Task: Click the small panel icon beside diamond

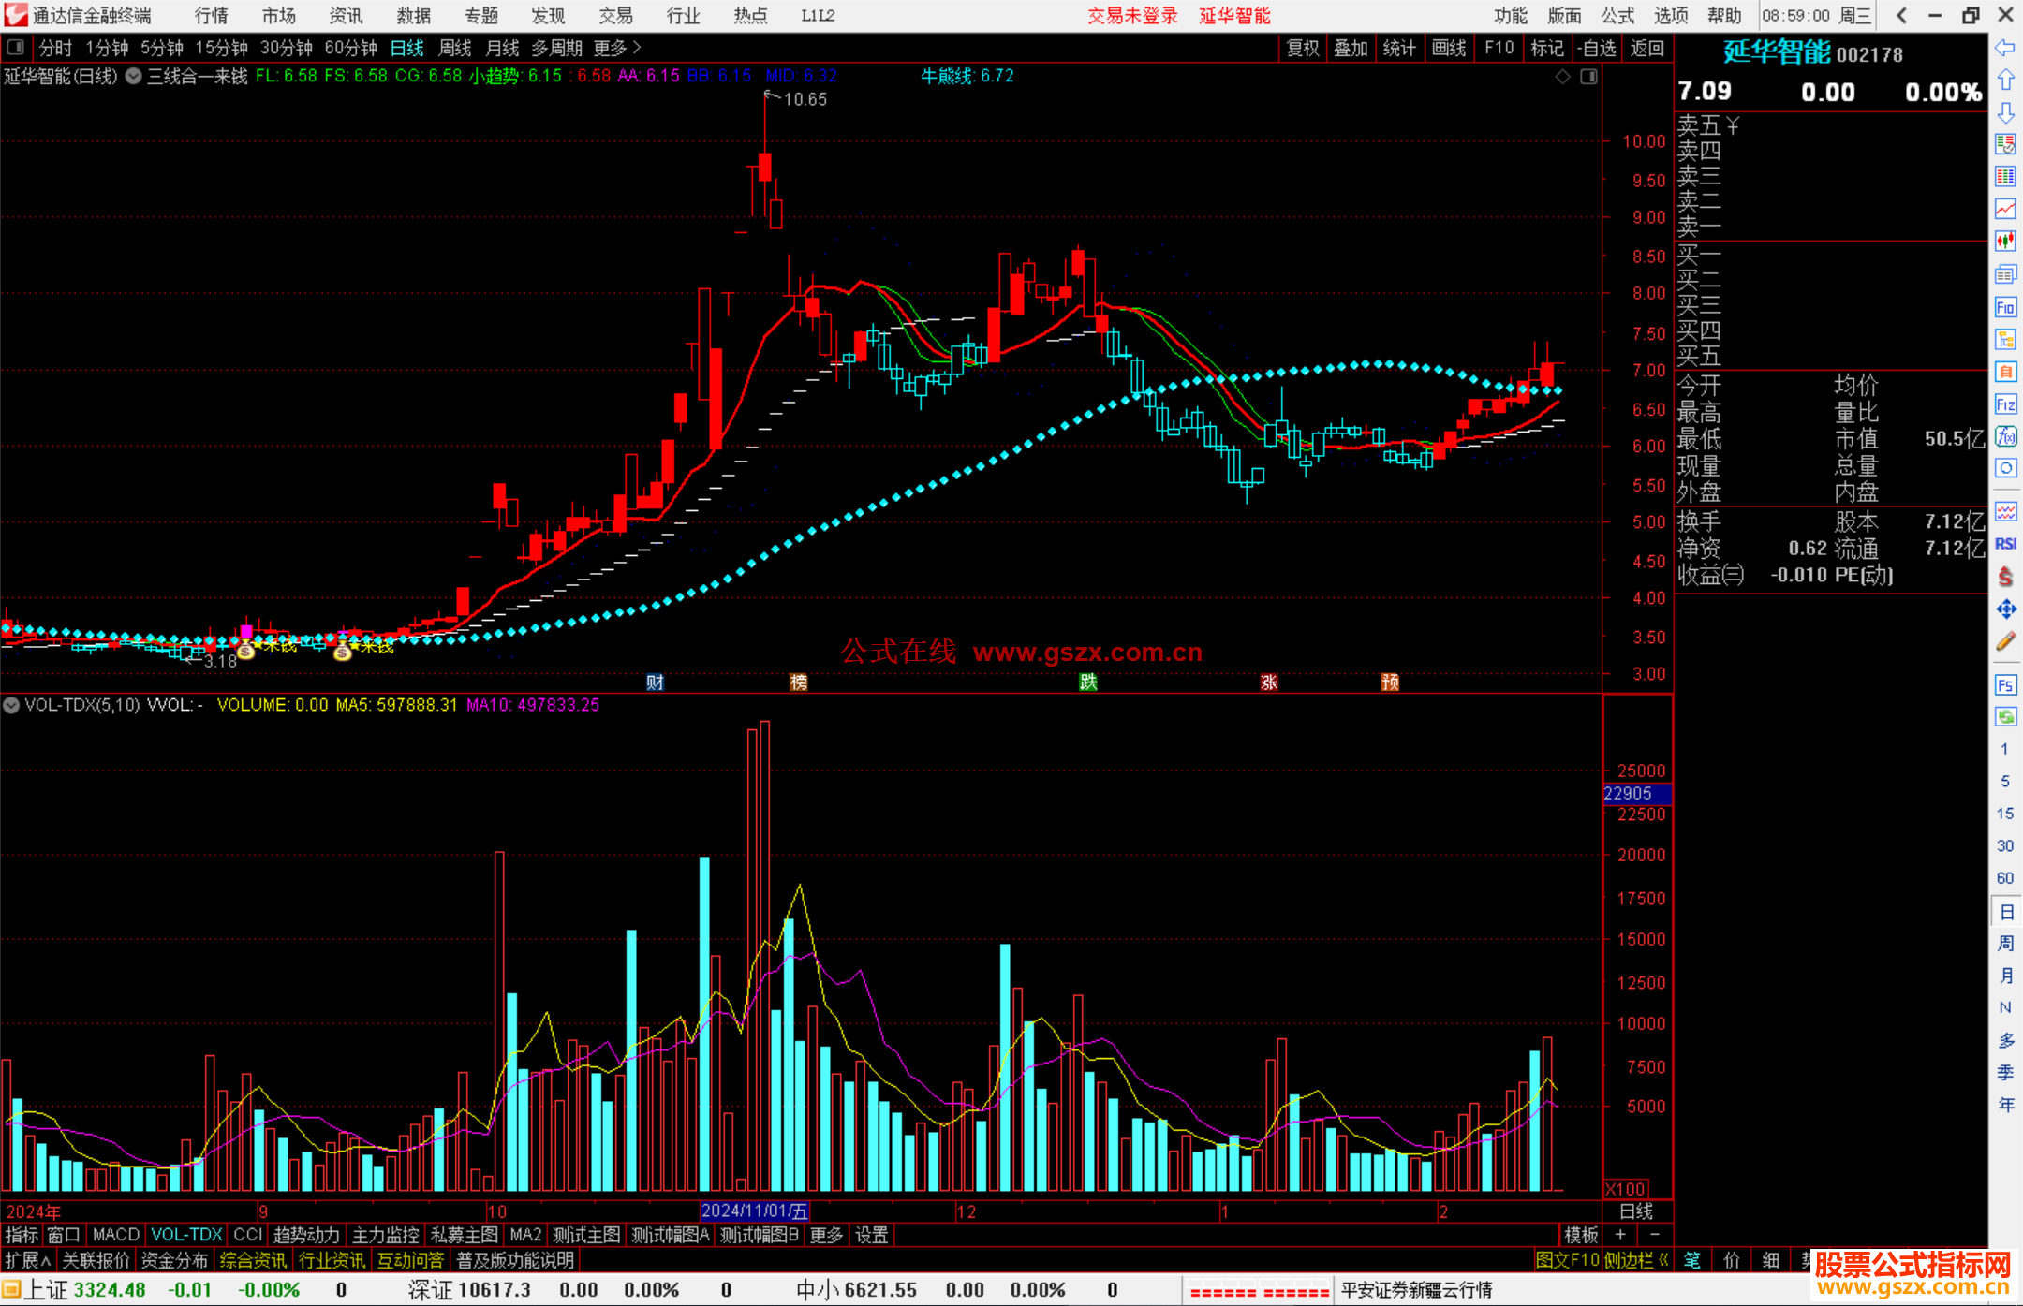Action: 1589,77
